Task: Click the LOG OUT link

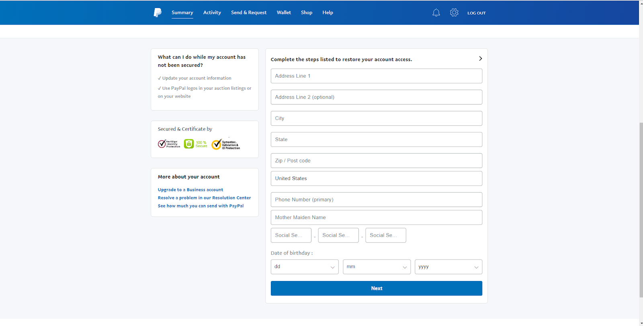Action: [477, 13]
